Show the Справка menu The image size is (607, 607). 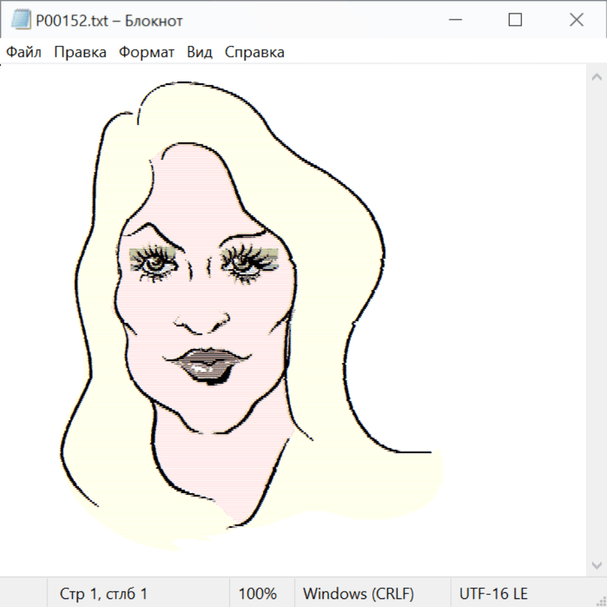(254, 53)
